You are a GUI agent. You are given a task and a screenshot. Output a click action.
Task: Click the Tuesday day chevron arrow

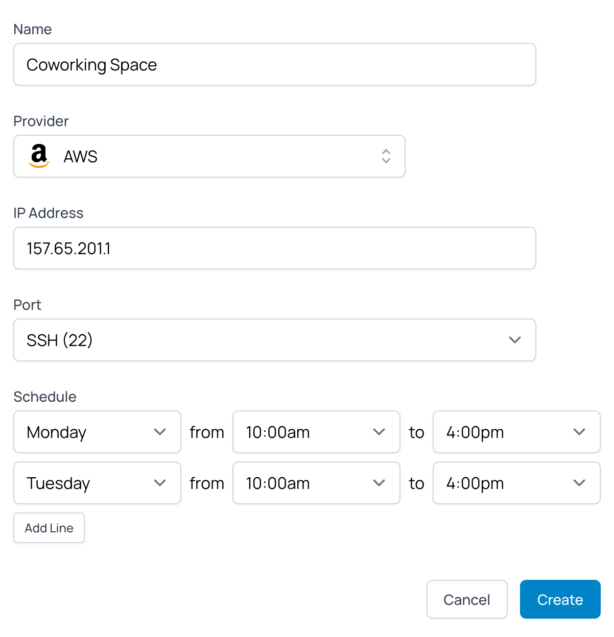[x=160, y=483]
